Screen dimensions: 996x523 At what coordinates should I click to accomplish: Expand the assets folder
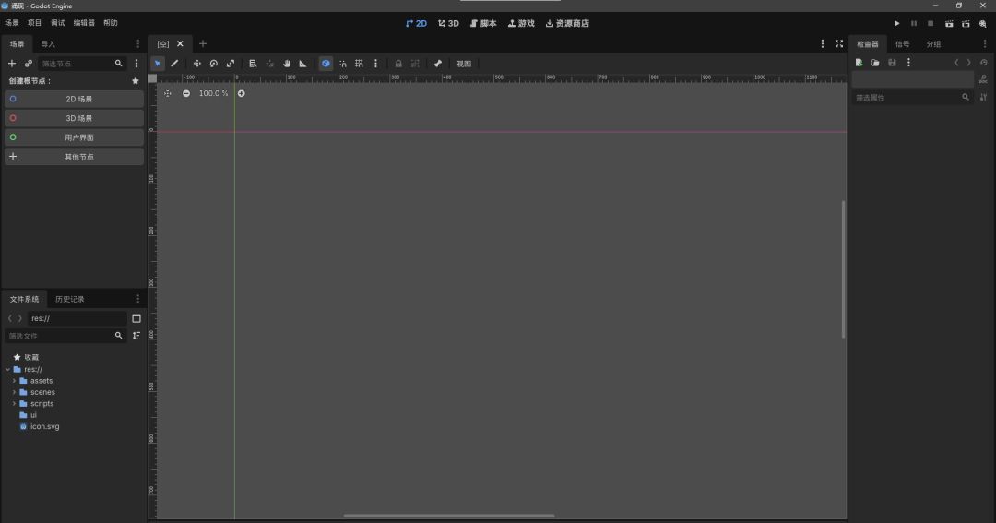pos(14,381)
